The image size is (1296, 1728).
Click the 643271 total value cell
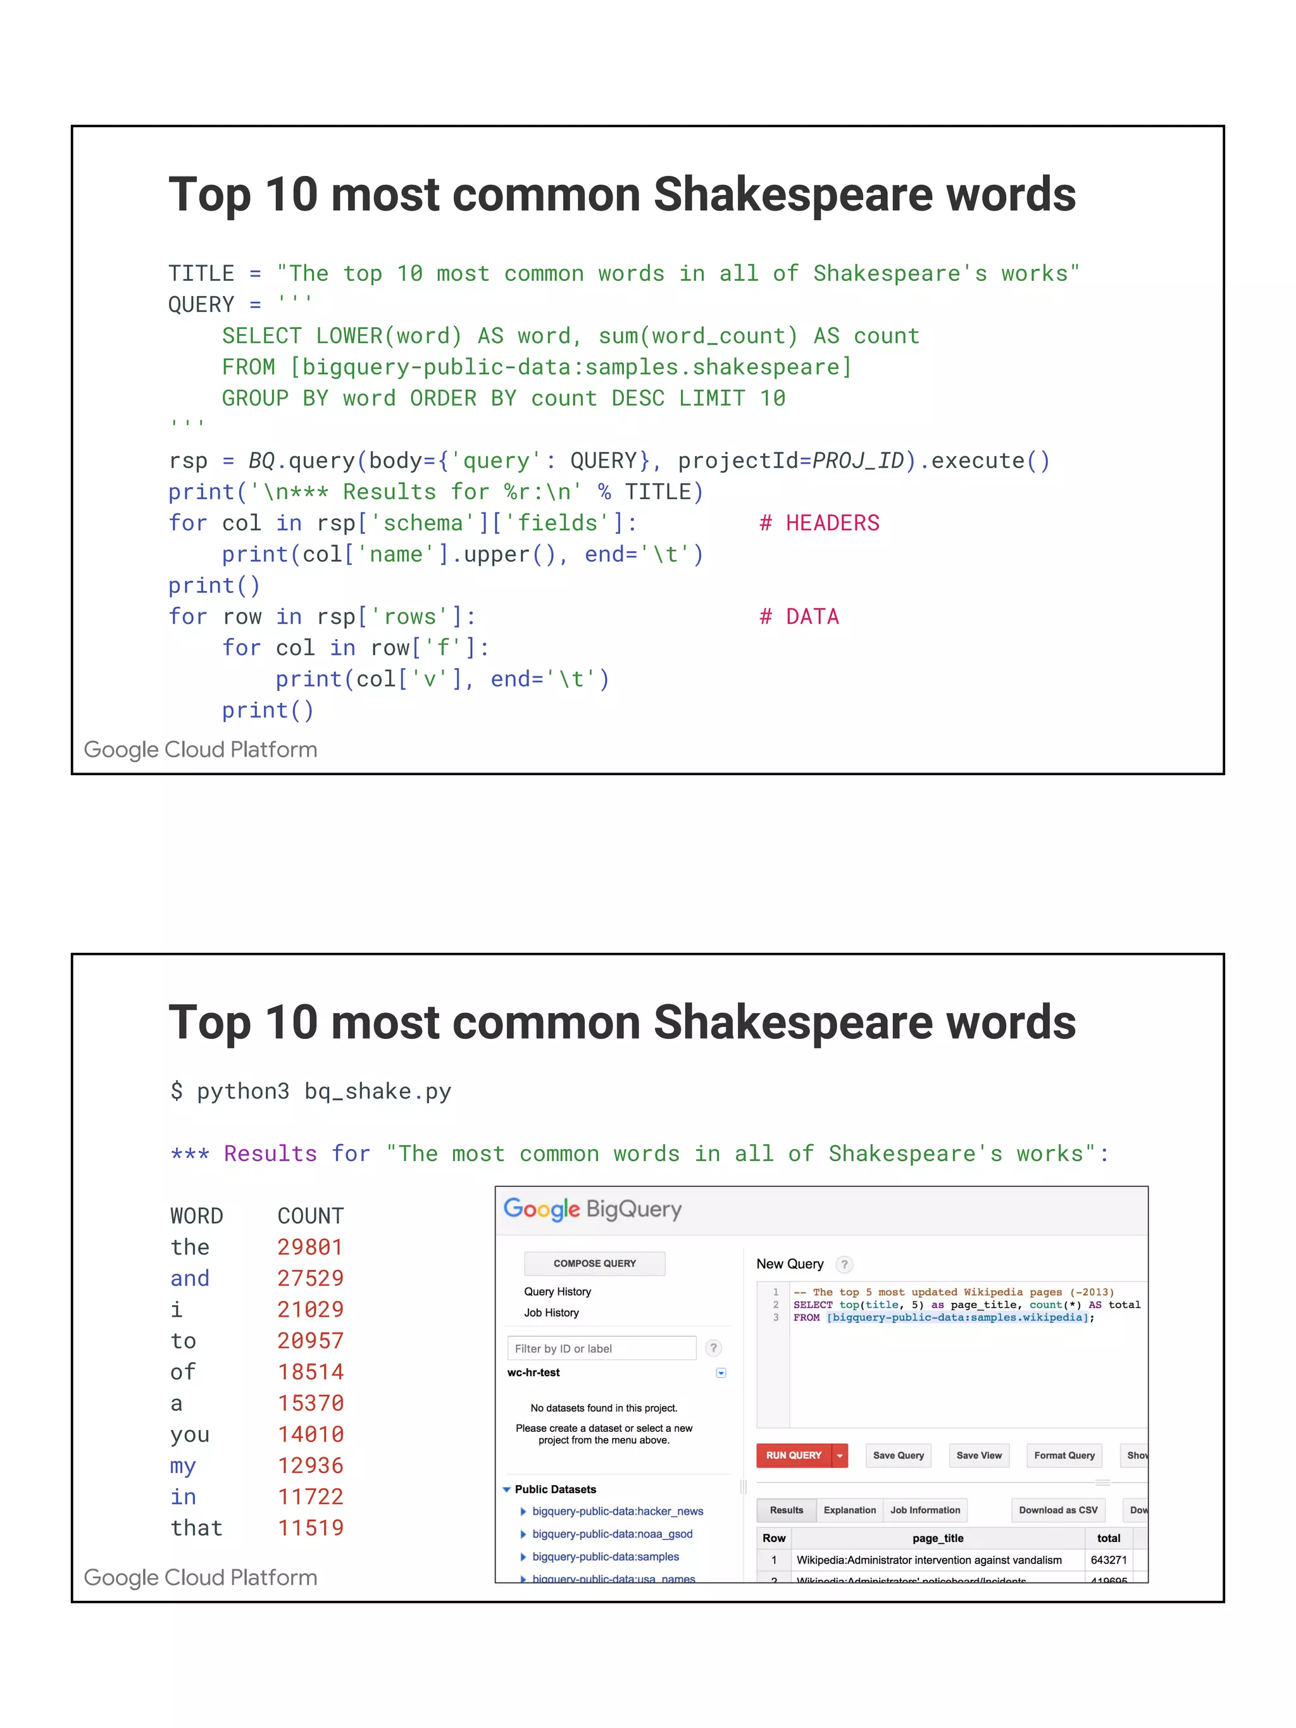[x=1109, y=1560]
